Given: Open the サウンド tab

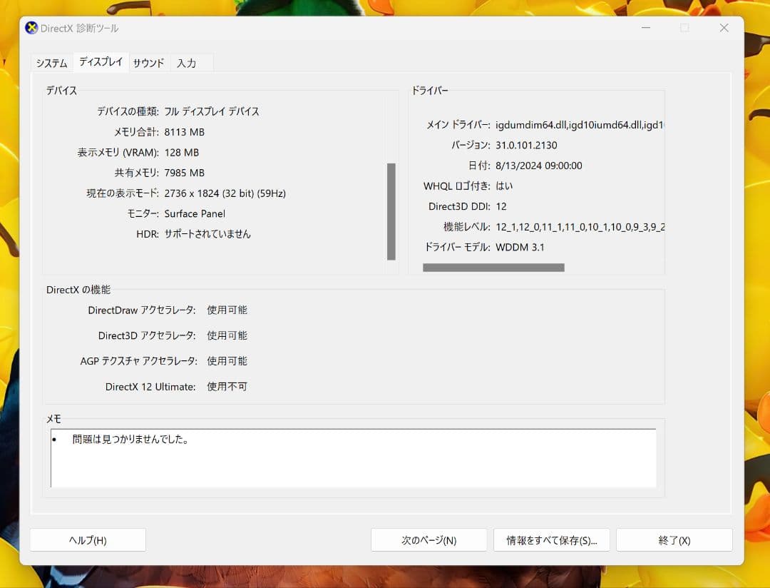Looking at the screenshot, I should click(148, 63).
